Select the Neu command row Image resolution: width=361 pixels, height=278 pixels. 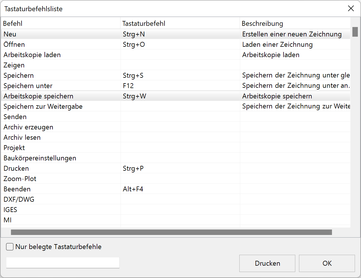tap(57, 34)
